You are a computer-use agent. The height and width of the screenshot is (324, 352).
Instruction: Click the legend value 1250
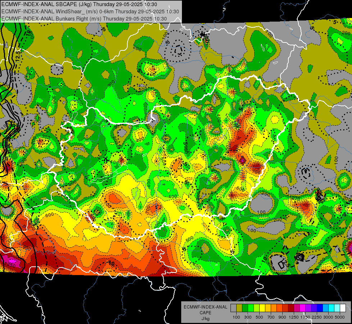[x=294, y=317]
